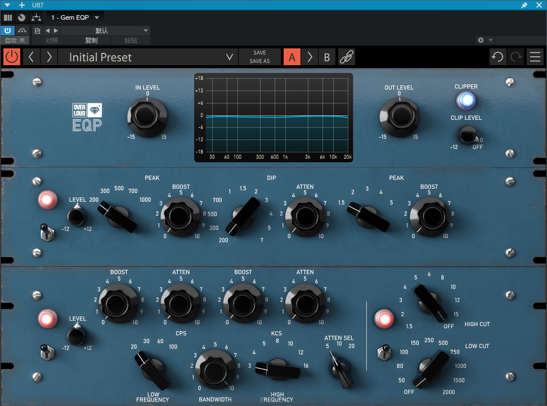The width and height of the screenshot is (547, 406).
Task: Load the next preset beside Initial Preset
Action: tap(49, 57)
